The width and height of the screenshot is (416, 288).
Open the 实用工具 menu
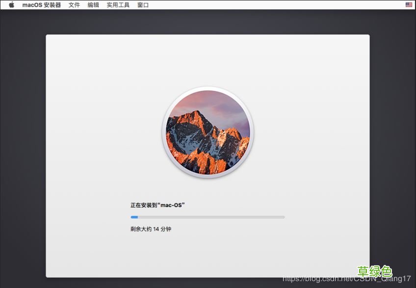(x=118, y=5)
